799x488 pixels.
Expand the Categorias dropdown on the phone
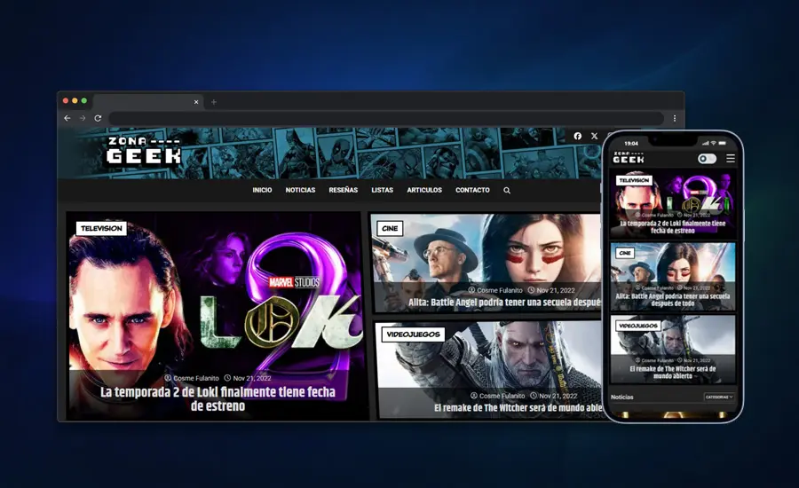[x=719, y=397]
